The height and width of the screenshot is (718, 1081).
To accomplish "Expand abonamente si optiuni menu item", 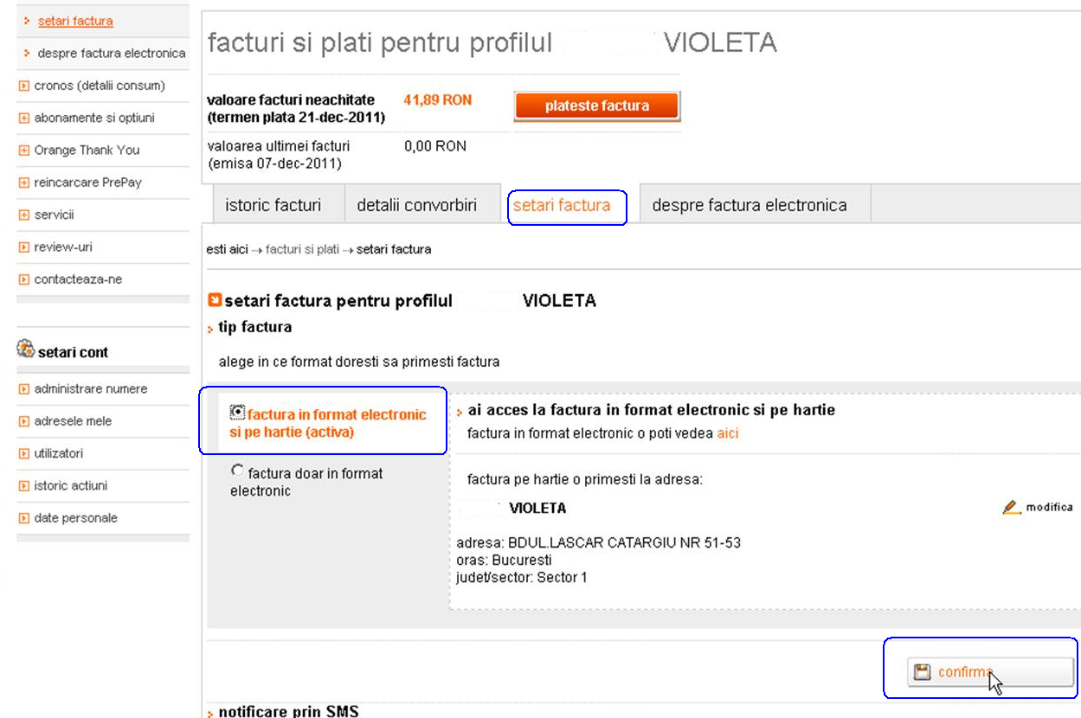I will (x=24, y=118).
